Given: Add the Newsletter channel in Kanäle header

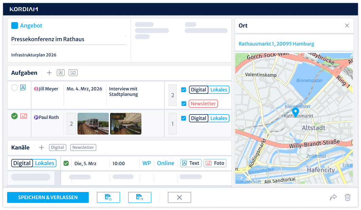Looking at the screenshot, I should point(83,147).
